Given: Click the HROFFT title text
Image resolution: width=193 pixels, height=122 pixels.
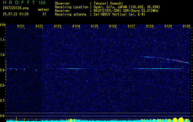Looking at the screenshot, I should pos(19,2).
